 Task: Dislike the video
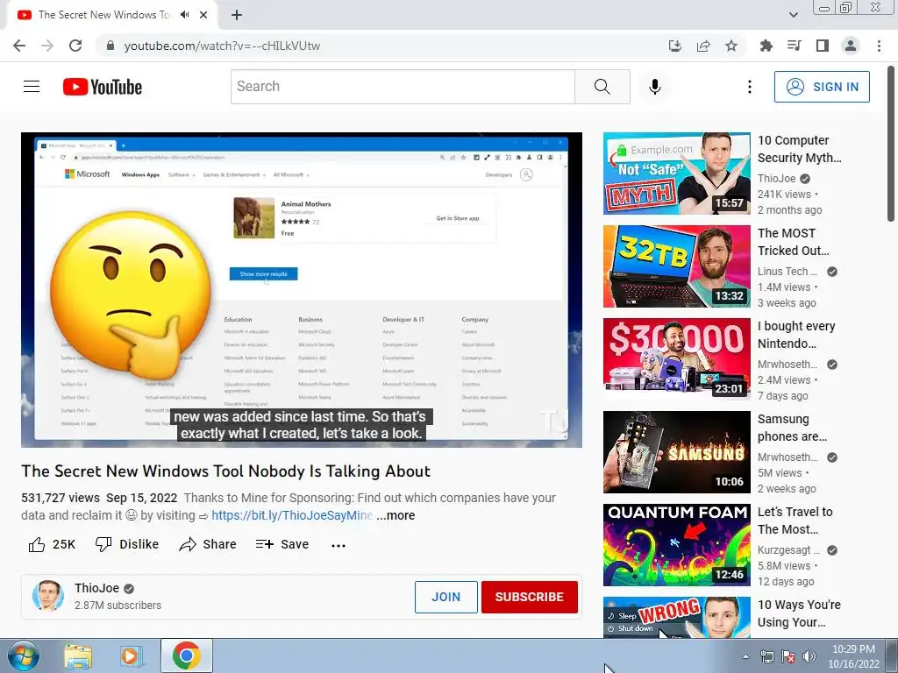pyautogui.click(x=126, y=544)
